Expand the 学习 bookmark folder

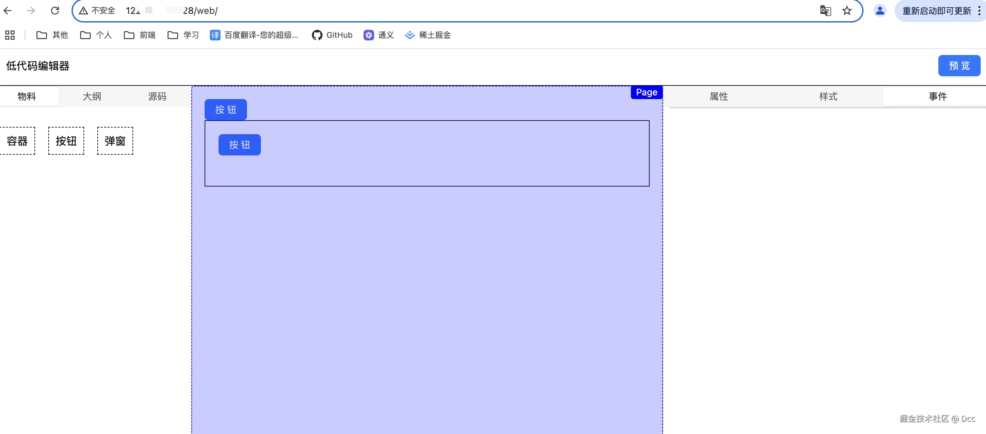click(183, 35)
